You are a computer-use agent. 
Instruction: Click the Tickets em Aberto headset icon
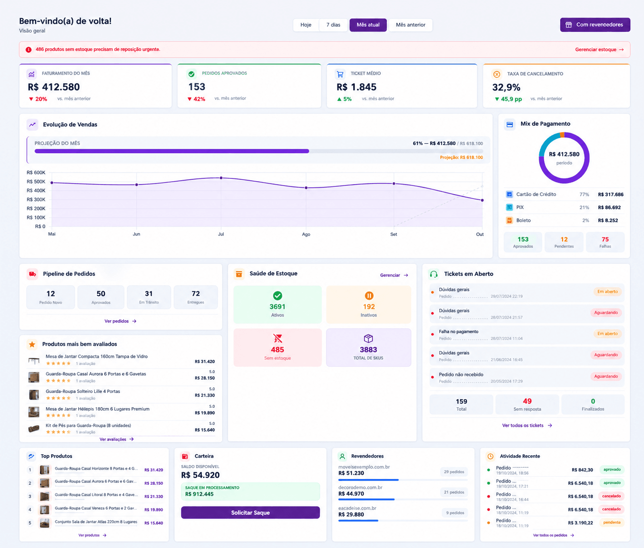coord(434,274)
